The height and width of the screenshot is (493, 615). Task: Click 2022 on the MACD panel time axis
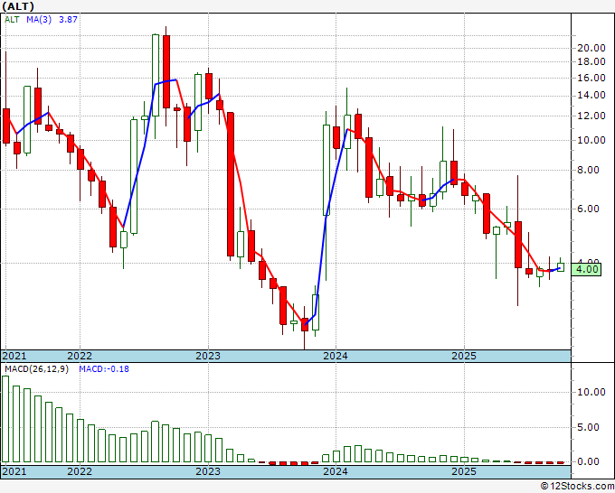coord(80,471)
